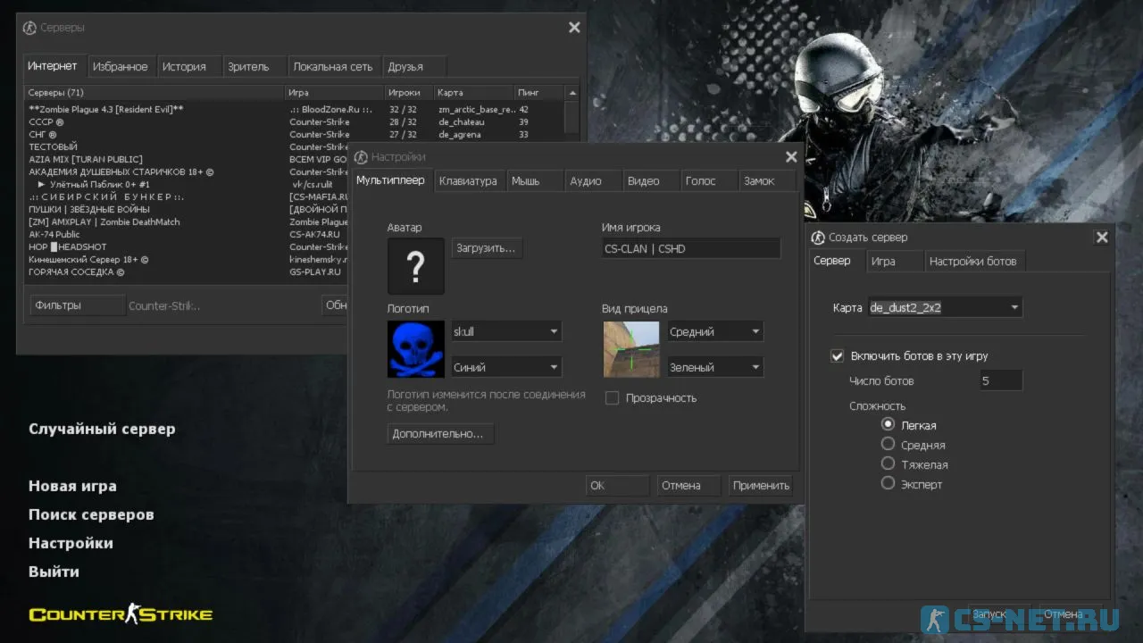Open the Настройки ботов tab
The width and height of the screenshot is (1143, 643).
click(x=972, y=262)
